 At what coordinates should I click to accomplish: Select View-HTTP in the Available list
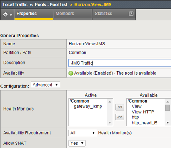click(143, 112)
